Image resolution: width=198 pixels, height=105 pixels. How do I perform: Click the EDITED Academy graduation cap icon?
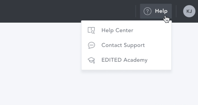click(91, 60)
